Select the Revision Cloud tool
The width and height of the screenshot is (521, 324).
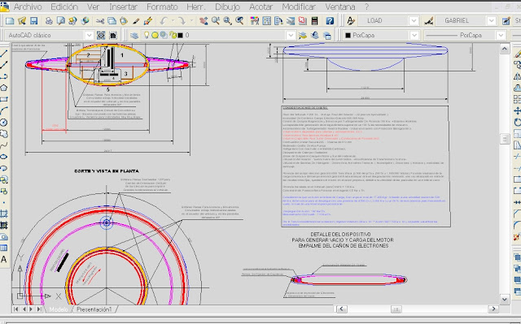pos(4,133)
